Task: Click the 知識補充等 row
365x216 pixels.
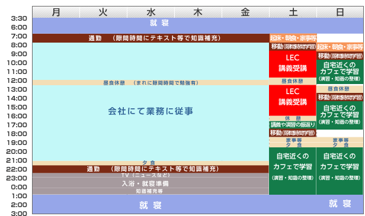Action: click(151, 191)
